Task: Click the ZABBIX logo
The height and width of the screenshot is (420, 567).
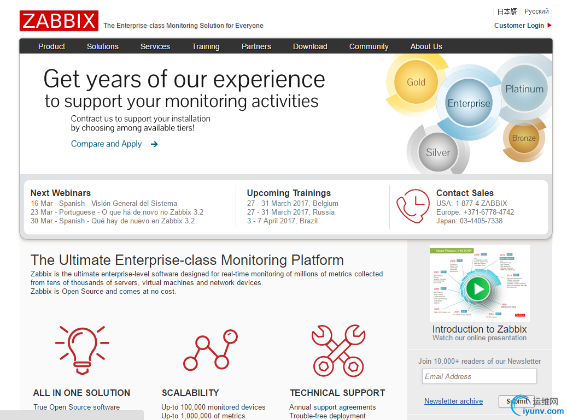Action: [59, 21]
